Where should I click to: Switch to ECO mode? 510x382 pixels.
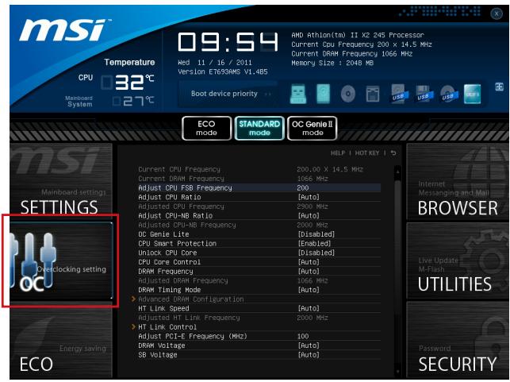(206, 129)
